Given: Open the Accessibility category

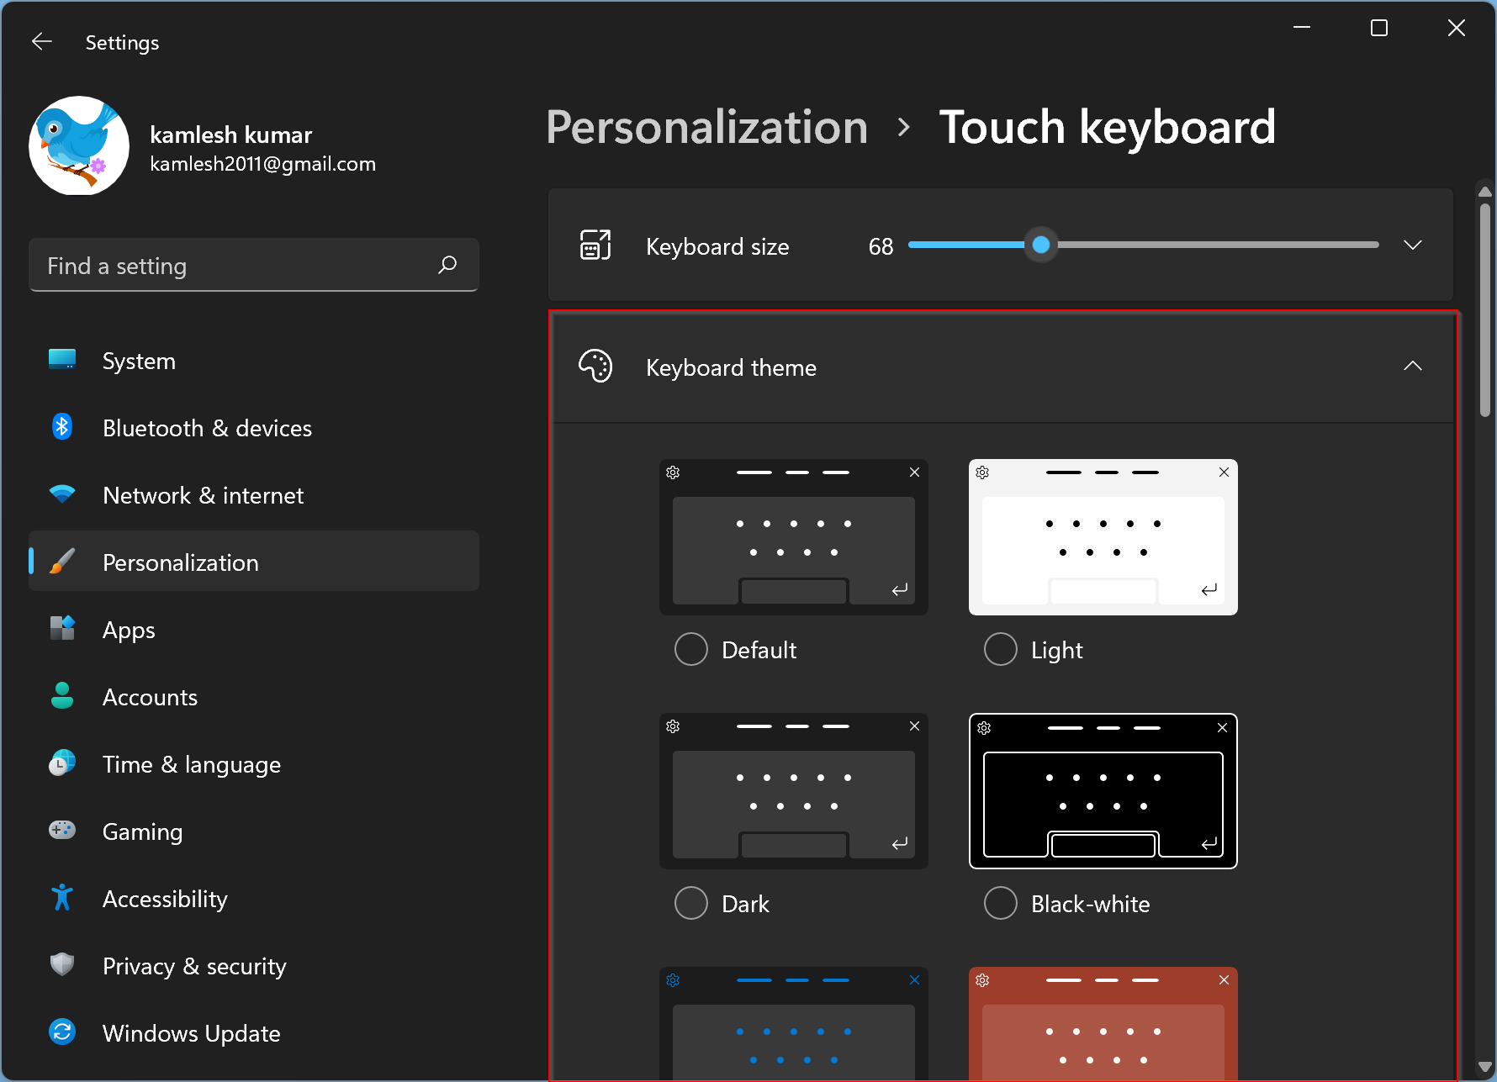Looking at the screenshot, I should pyautogui.click(x=254, y=899).
